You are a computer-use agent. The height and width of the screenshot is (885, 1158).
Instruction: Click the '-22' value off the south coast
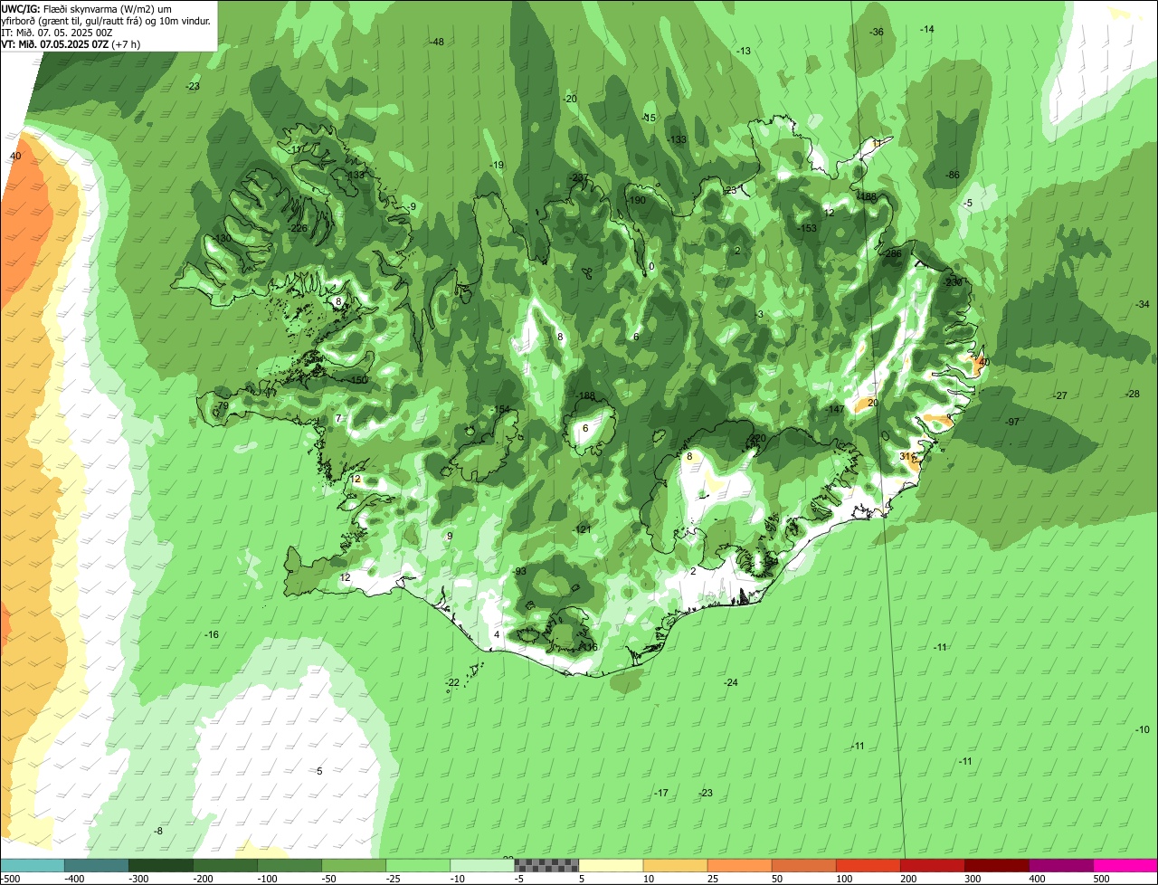click(452, 682)
